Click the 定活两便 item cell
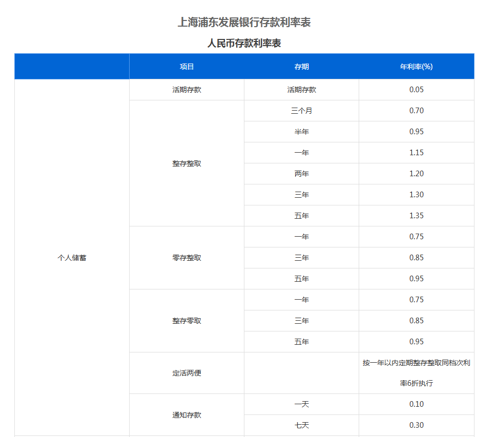496x437 pixels. coord(187,373)
